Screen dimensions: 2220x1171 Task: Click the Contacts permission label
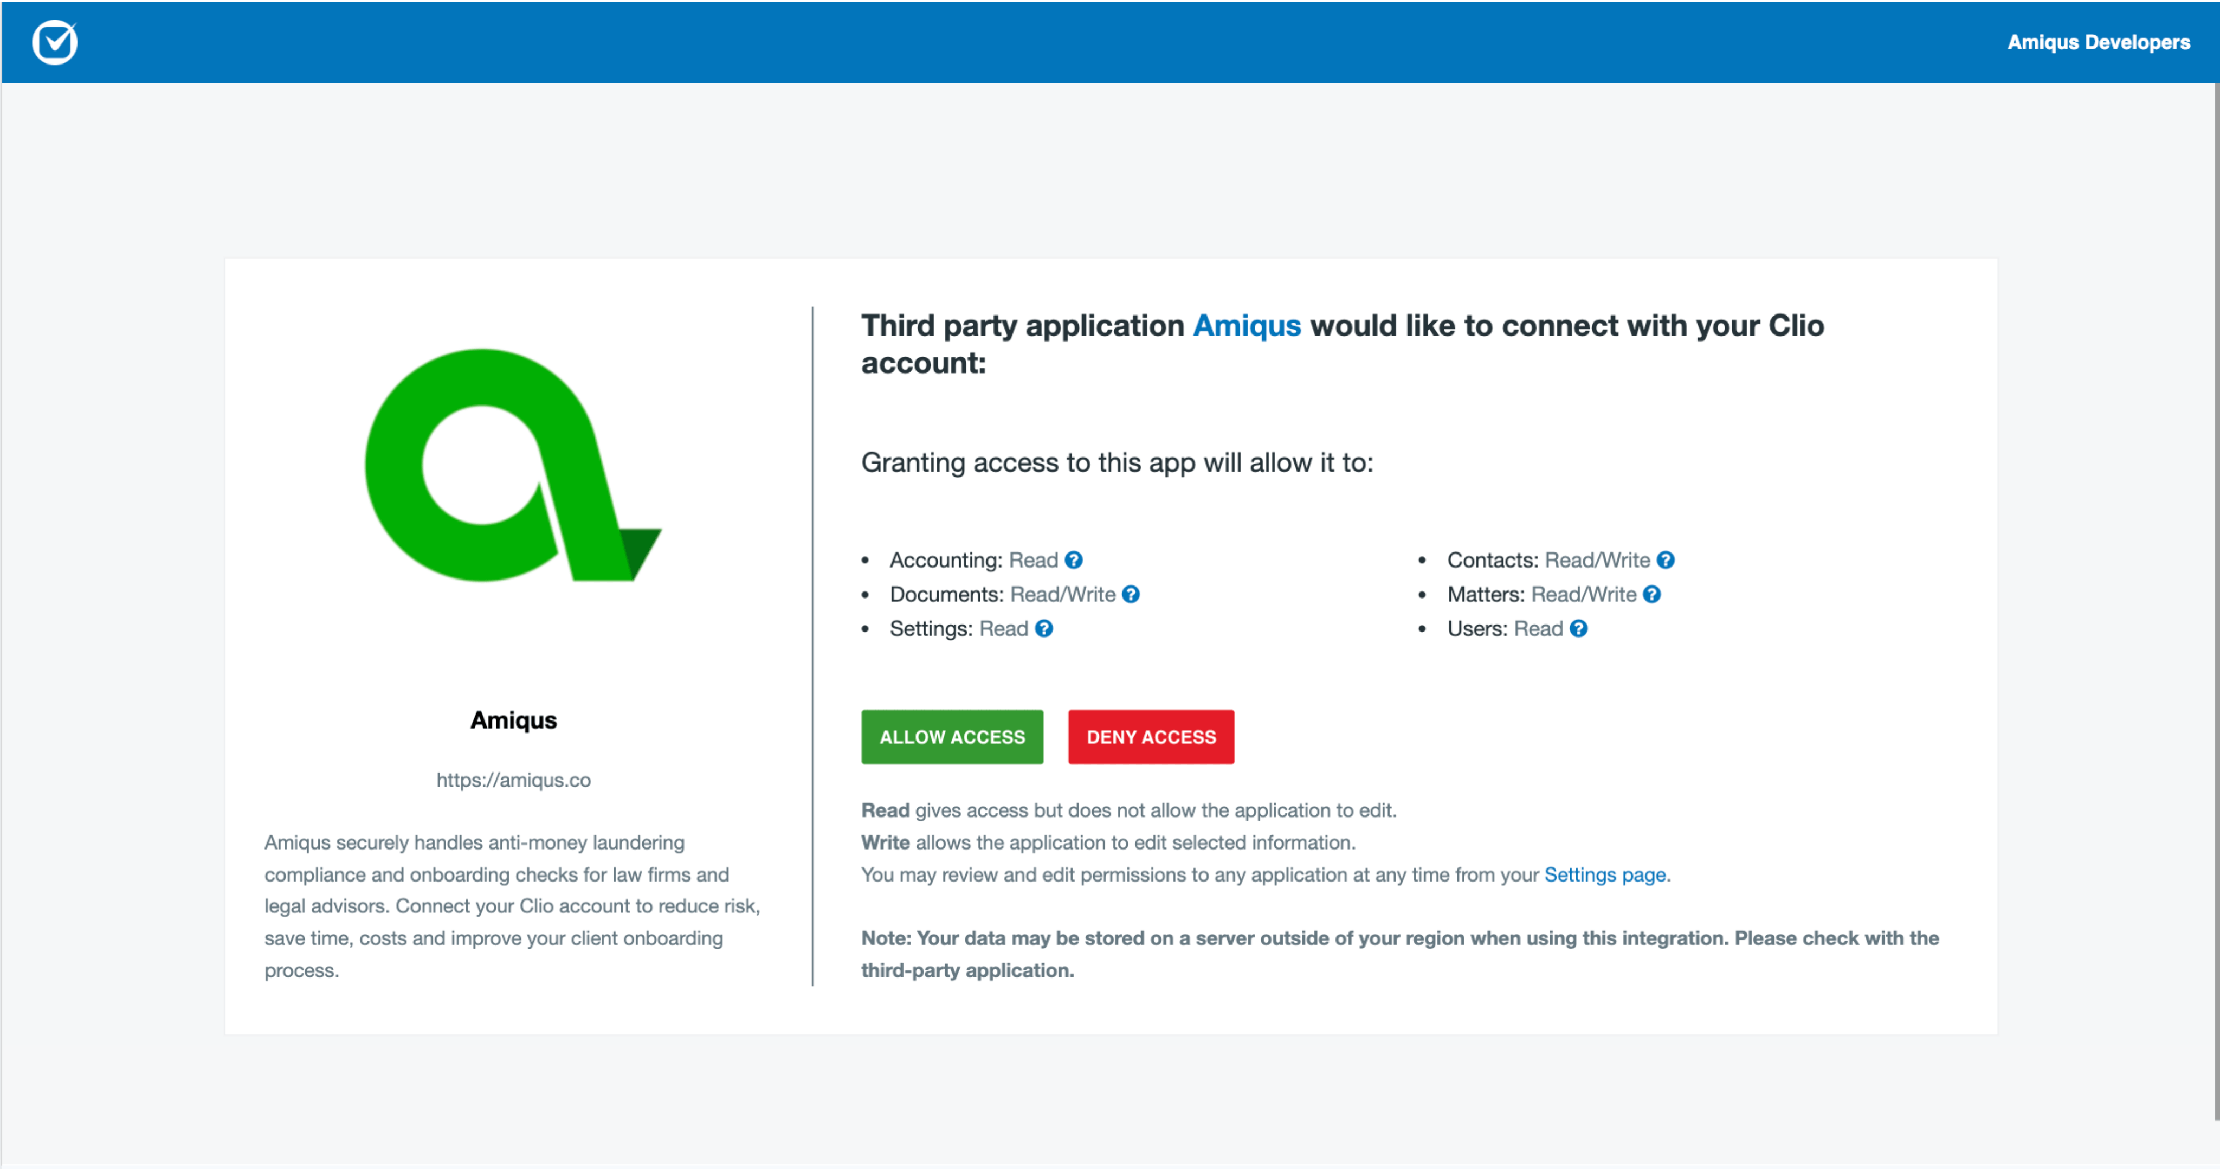1492,561
